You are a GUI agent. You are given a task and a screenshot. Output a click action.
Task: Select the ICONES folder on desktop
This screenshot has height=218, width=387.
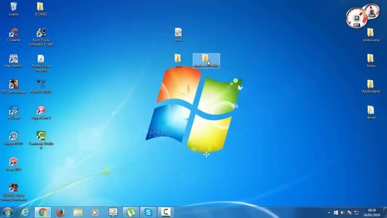point(41,9)
